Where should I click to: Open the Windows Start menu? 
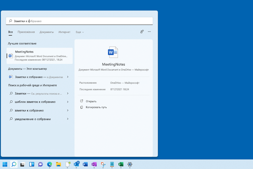pyautogui.click(x=5, y=164)
